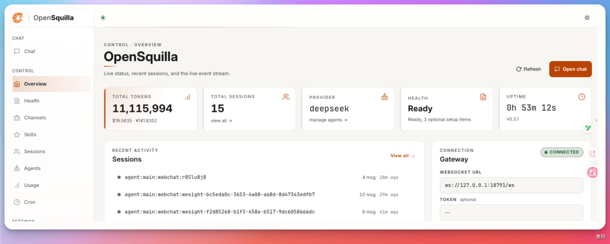Click the Refresh button
The height and width of the screenshot is (244, 610).
(528, 69)
